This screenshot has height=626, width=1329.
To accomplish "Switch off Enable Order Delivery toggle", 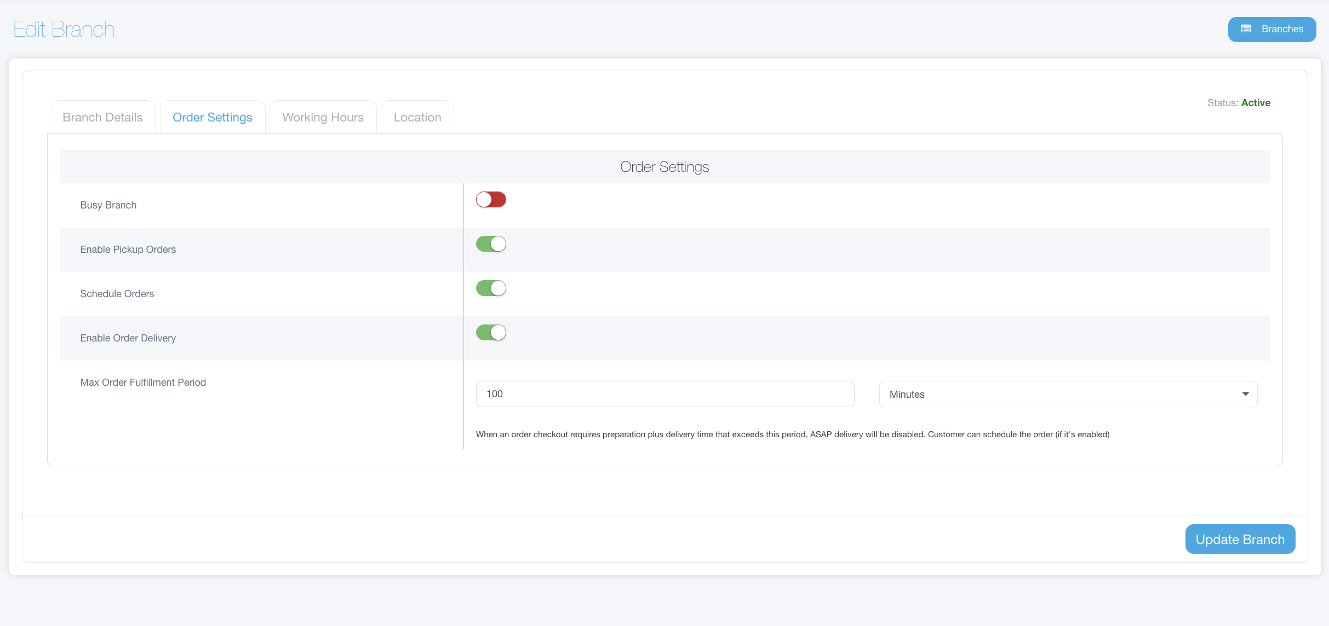I will 491,333.
